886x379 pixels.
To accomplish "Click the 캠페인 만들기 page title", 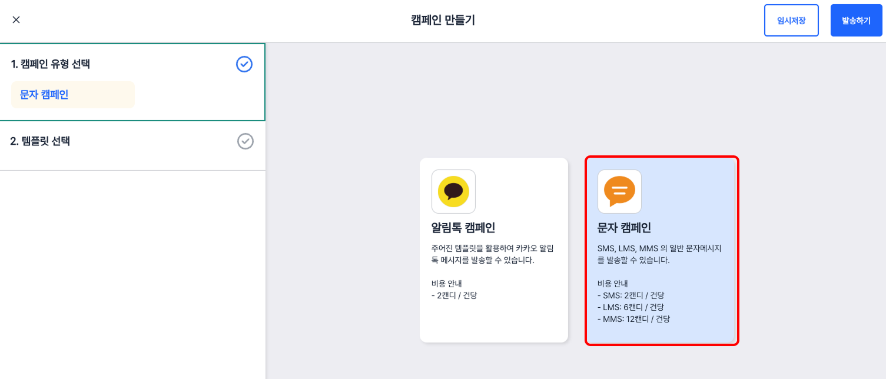I will tap(443, 21).
